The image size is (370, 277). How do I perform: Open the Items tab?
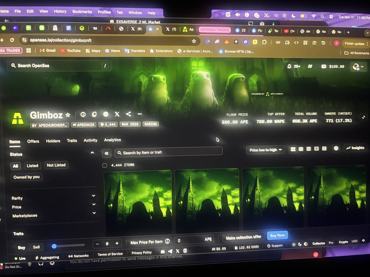coord(15,142)
